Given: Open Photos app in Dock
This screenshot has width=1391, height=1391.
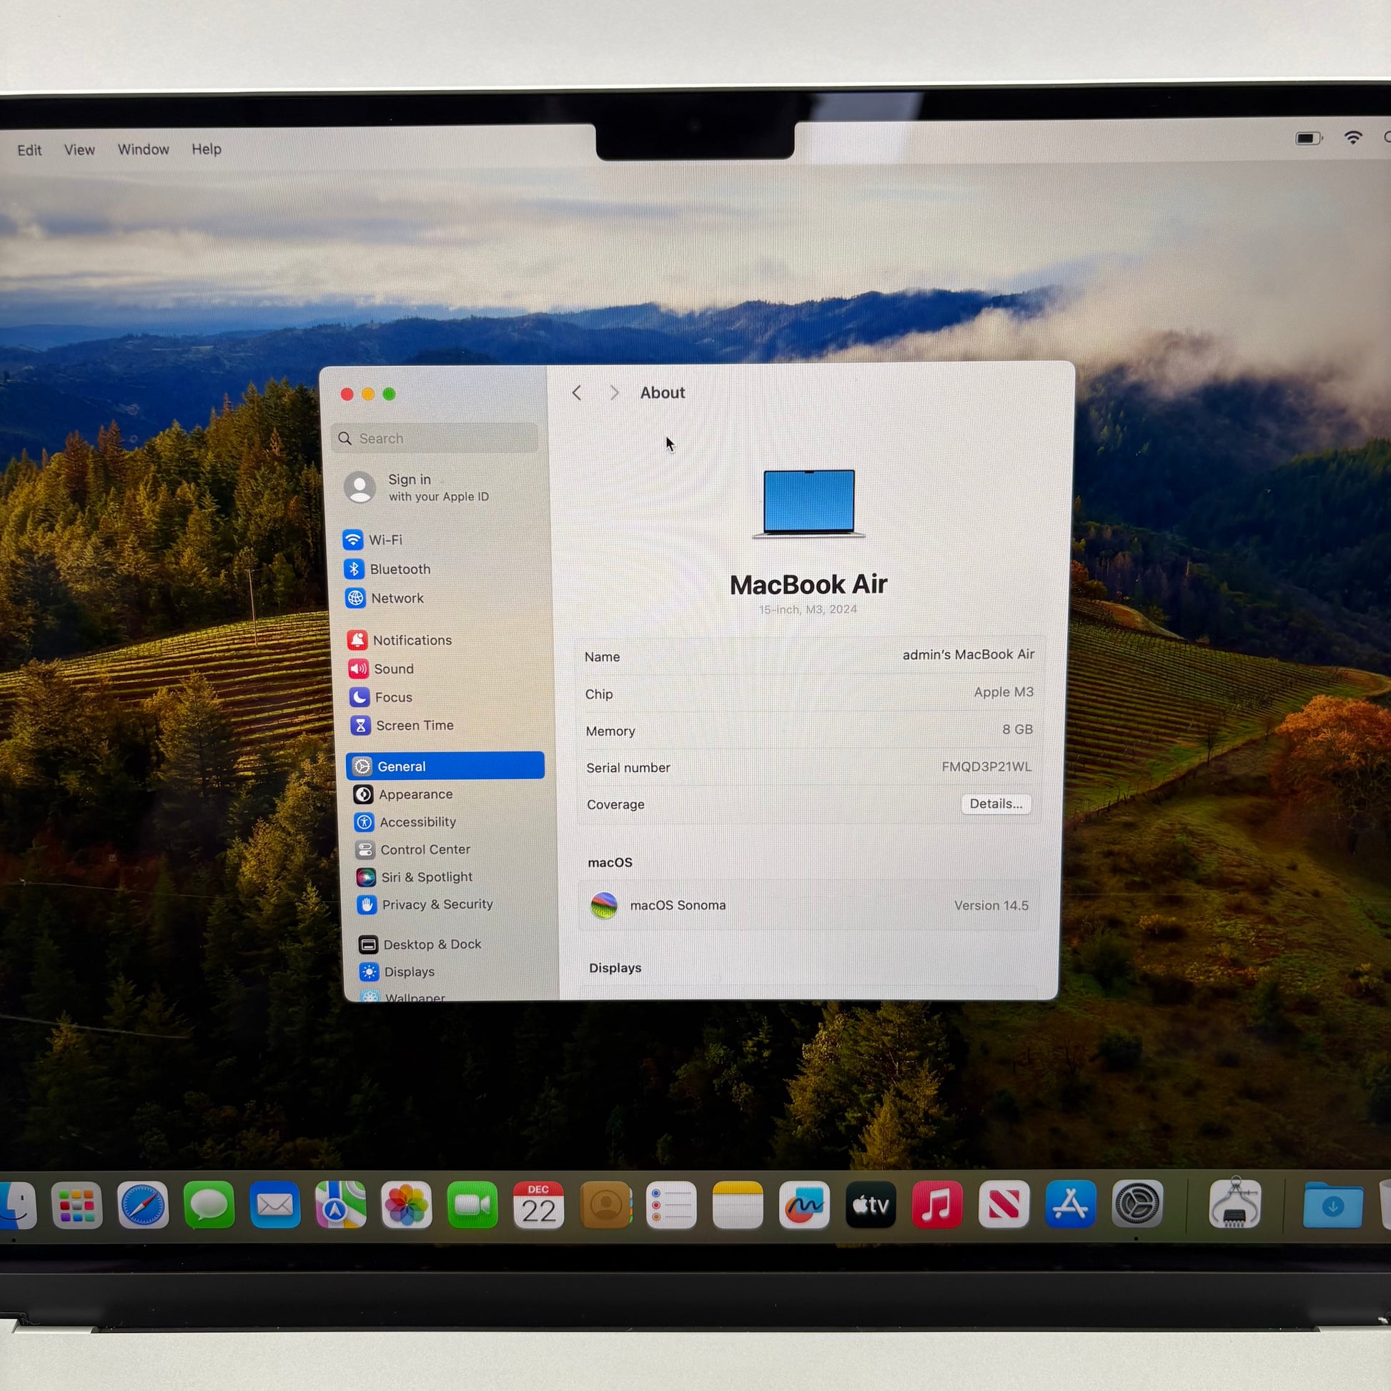Looking at the screenshot, I should pos(406,1204).
